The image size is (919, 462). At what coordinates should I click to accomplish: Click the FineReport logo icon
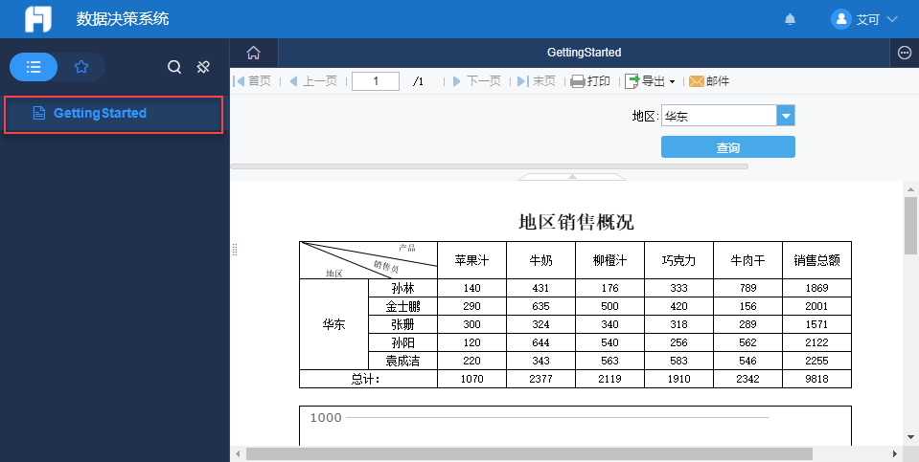click(x=38, y=19)
